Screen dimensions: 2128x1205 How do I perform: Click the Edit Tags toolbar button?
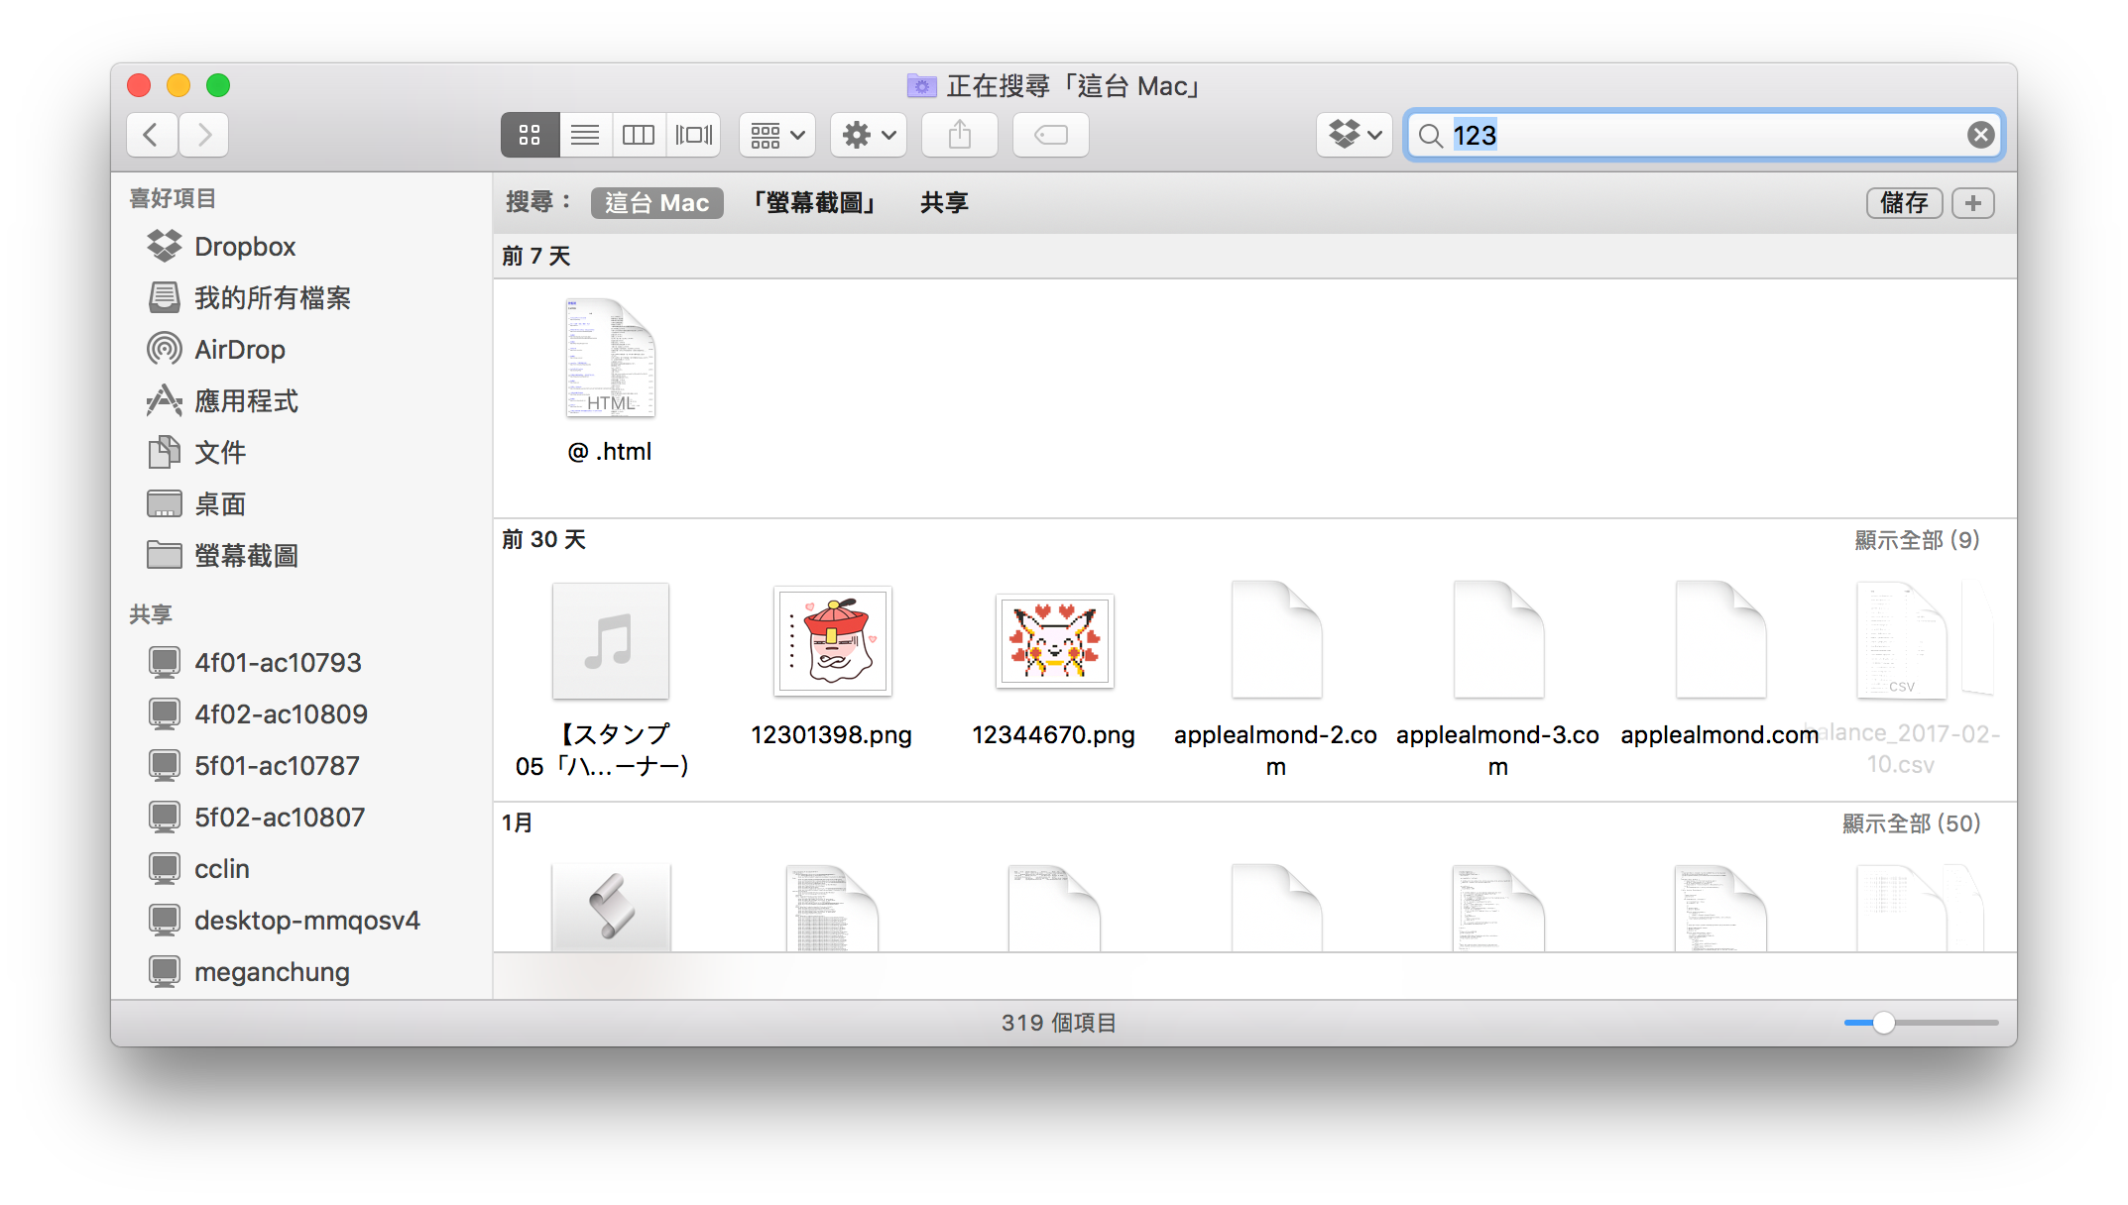(x=1051, y=135)
